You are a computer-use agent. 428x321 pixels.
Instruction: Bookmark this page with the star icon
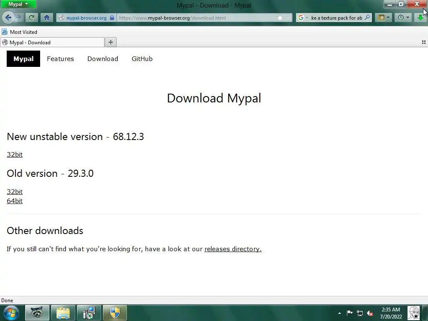280,18
